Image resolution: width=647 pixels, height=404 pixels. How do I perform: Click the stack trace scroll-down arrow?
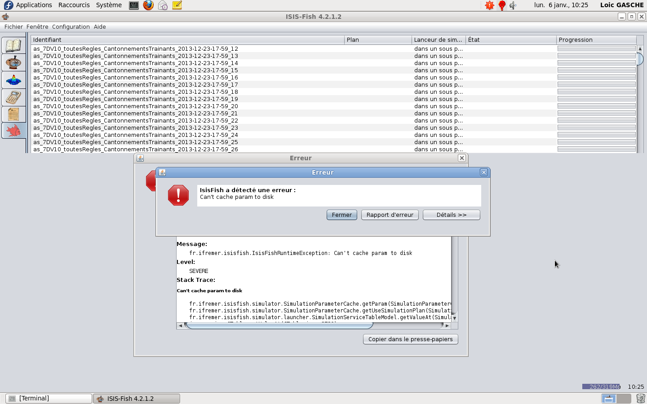coord(454,318)
